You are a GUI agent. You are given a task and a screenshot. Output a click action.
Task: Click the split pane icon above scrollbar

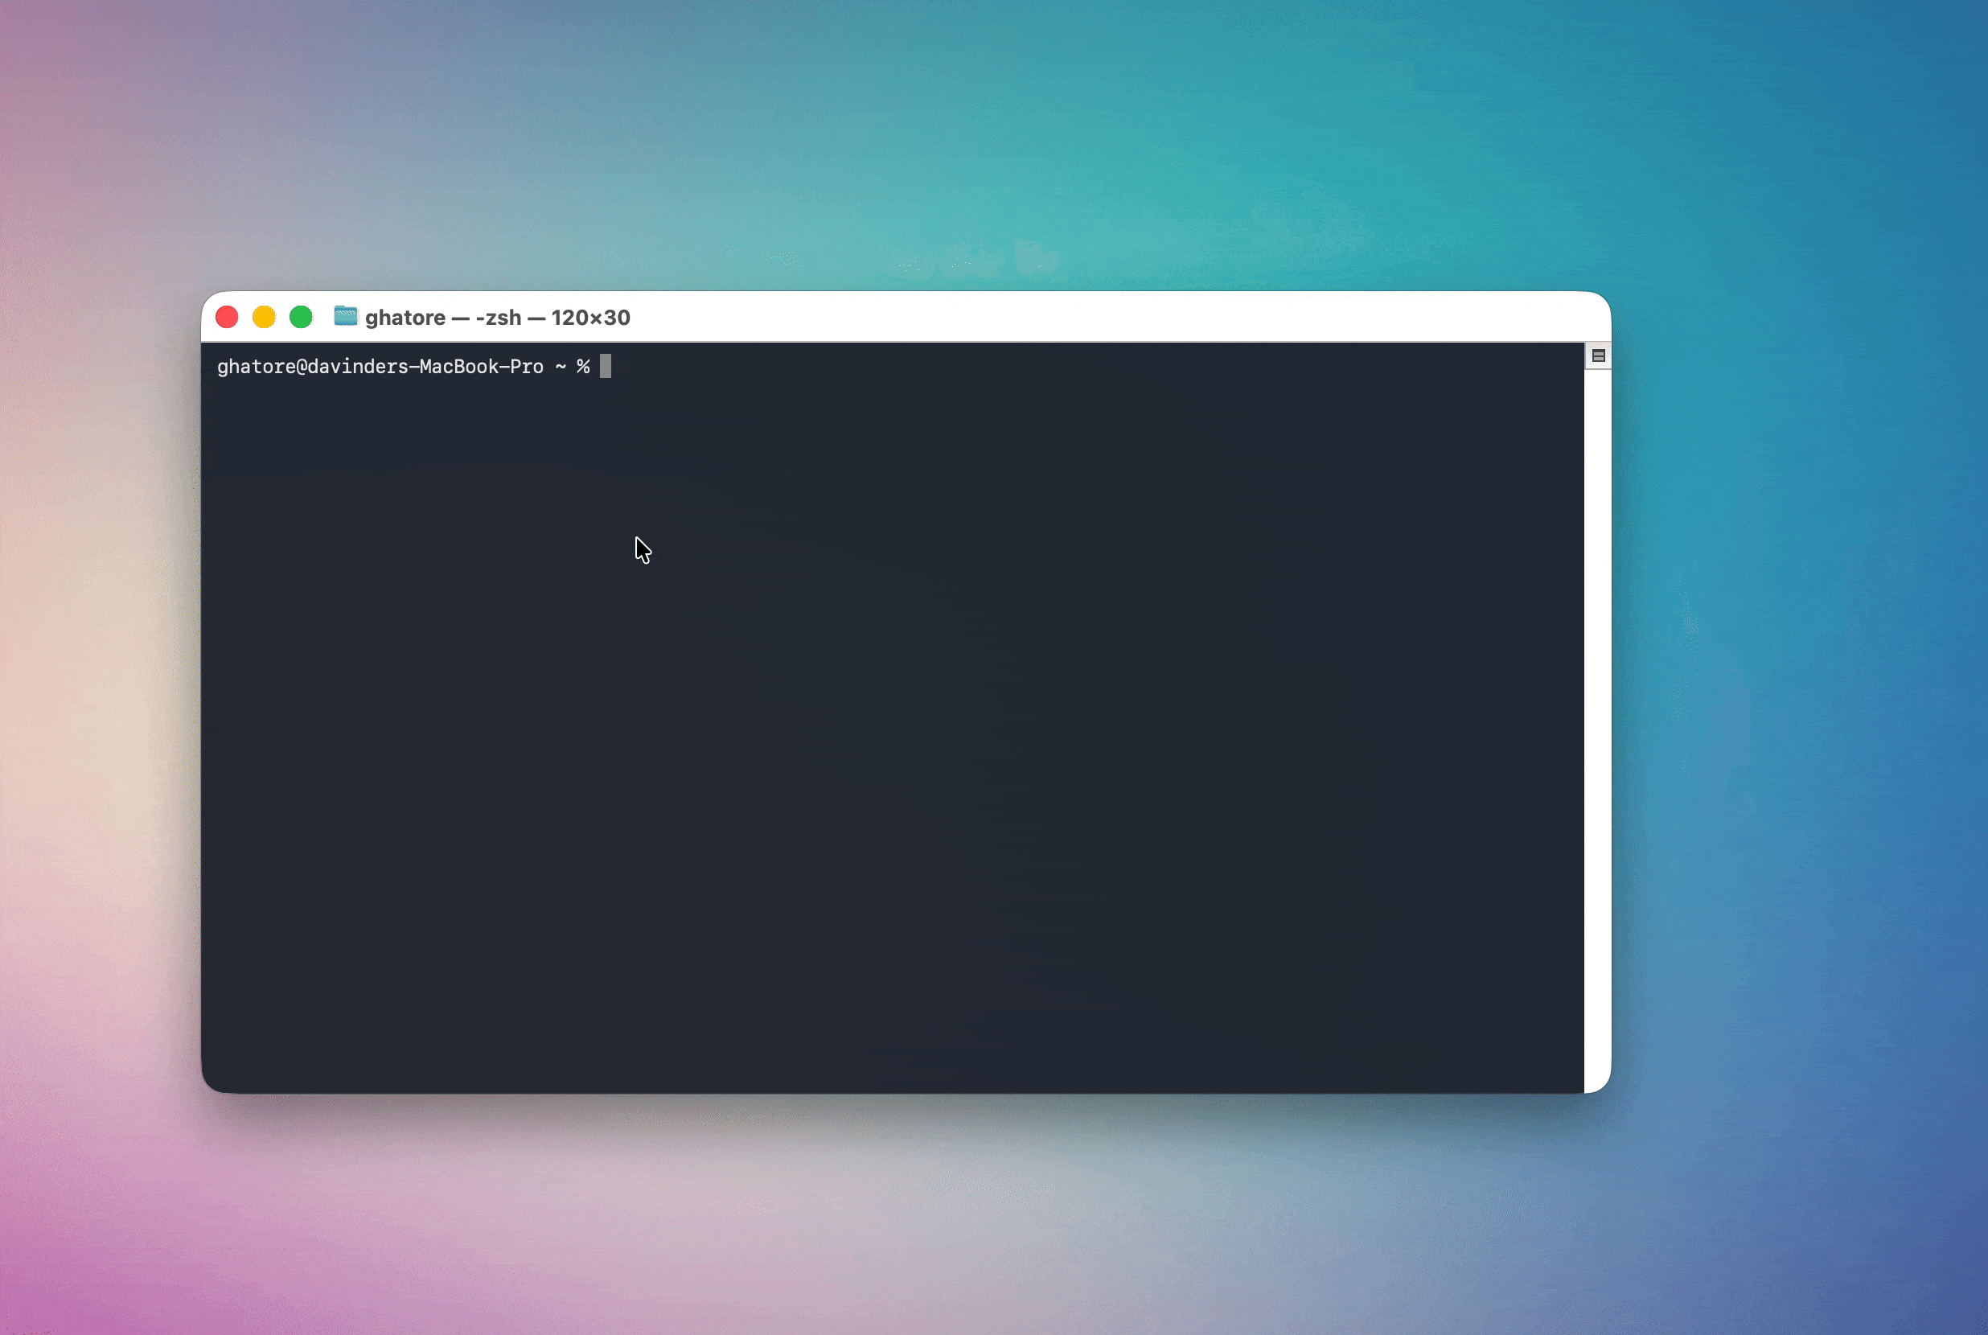click(1597, 356)
